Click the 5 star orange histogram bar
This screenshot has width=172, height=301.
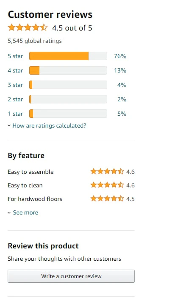(x=68, y=56)
